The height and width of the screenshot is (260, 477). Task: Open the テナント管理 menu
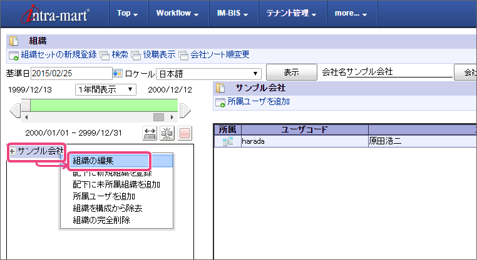[x=291, y=14]
